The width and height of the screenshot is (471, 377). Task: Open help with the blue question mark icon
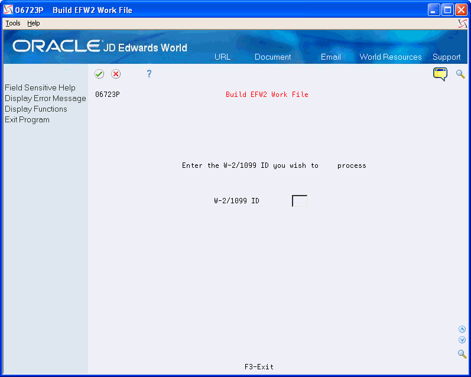149,74
